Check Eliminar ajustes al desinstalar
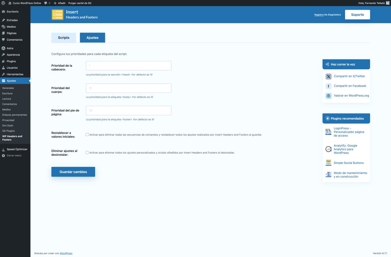The image size is (391, 257). point(87,152)
